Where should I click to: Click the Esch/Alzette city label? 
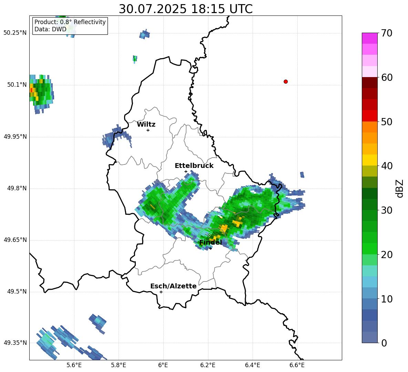pyautogui.click(x=173, y=286)
